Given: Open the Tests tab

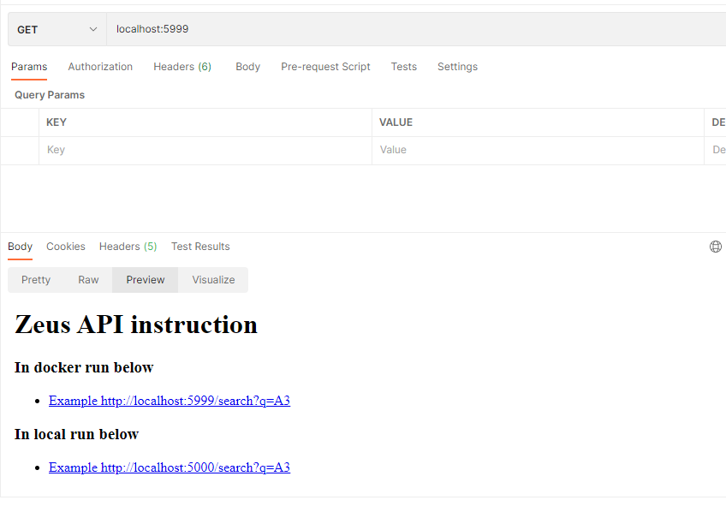Looking at the screenshot, I should pos(404,67).
